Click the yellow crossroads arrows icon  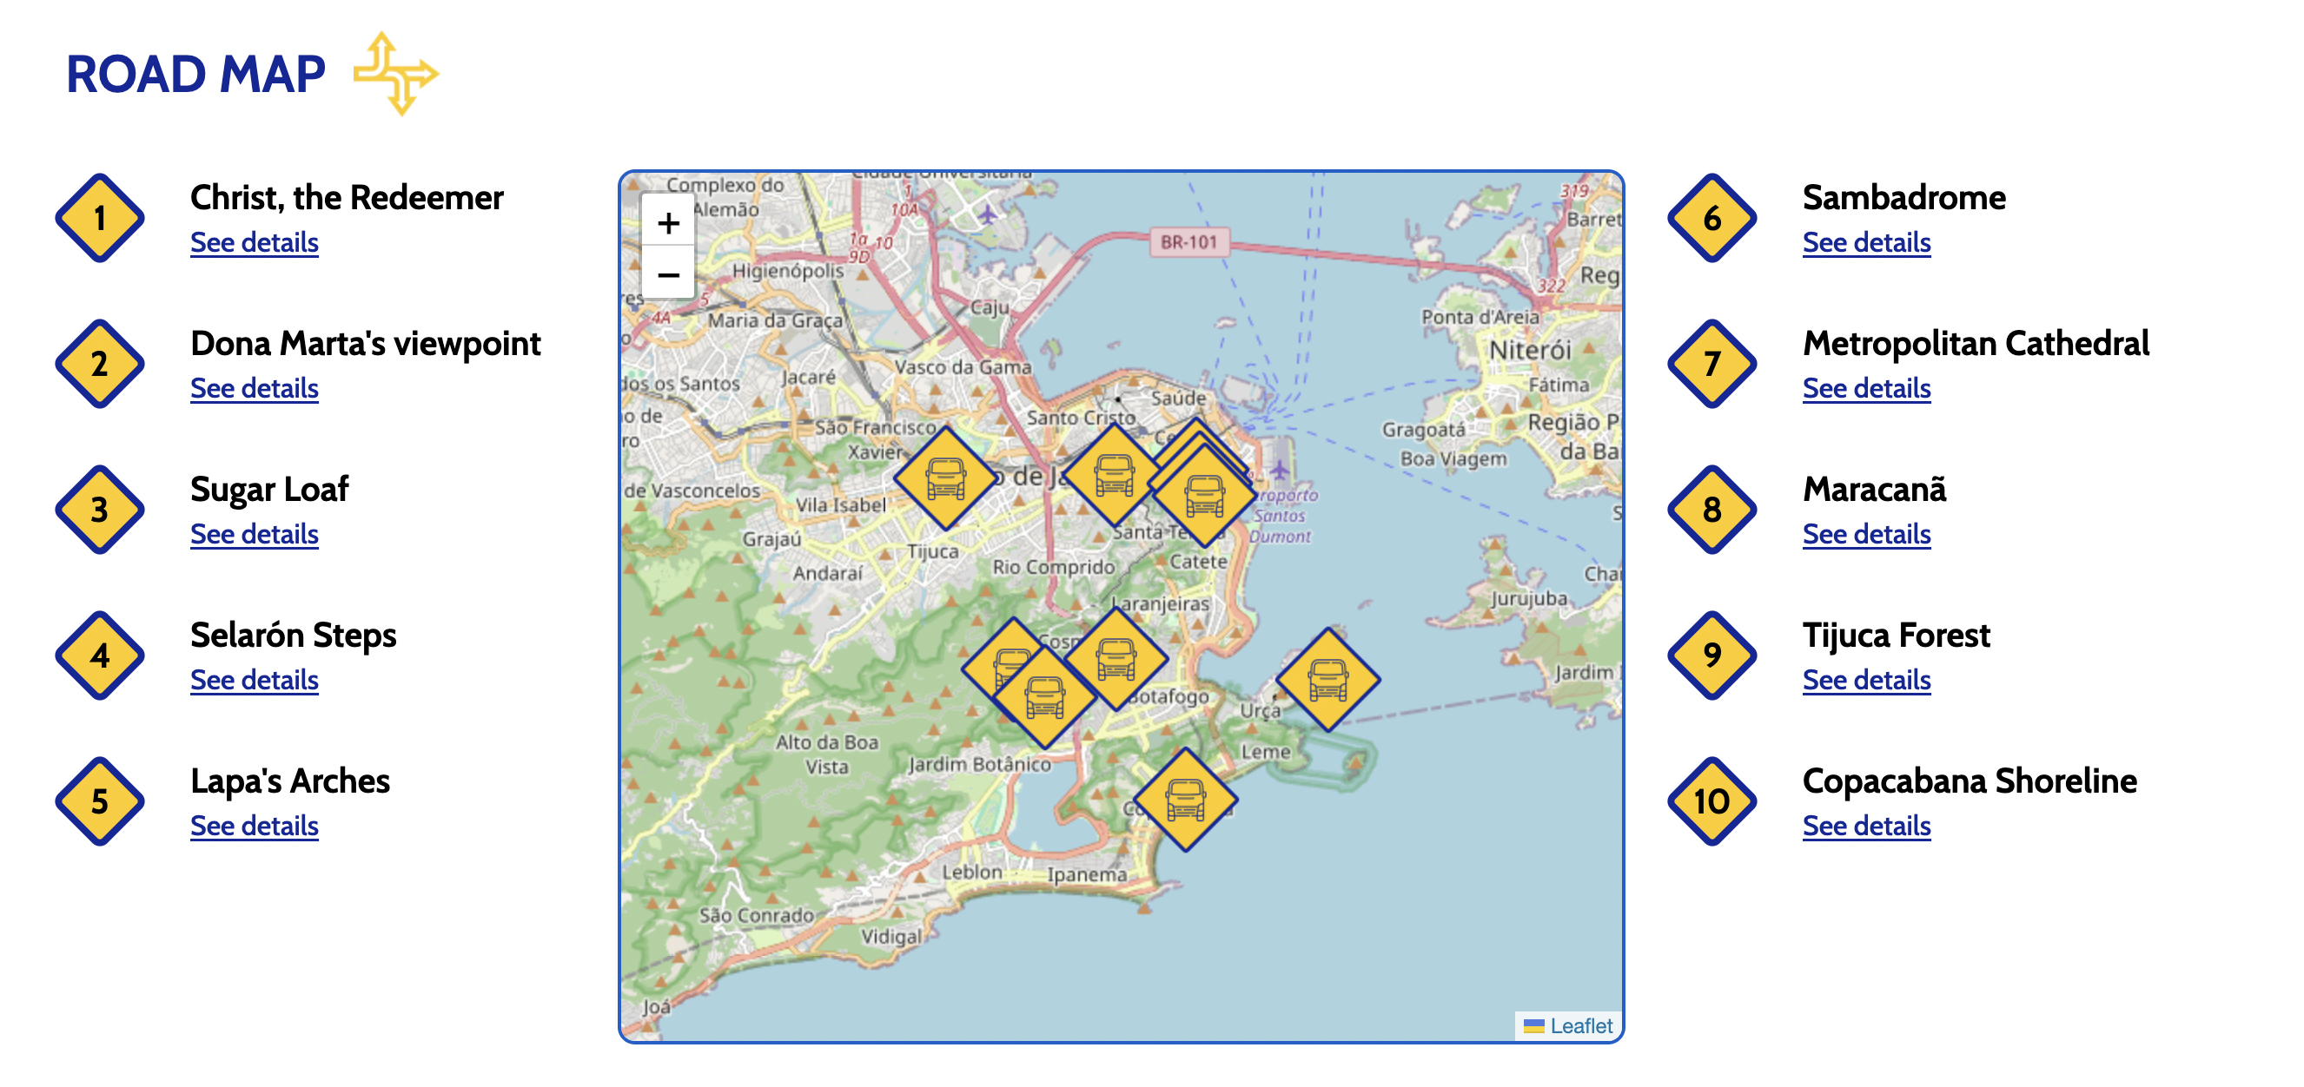pos(394,73)
